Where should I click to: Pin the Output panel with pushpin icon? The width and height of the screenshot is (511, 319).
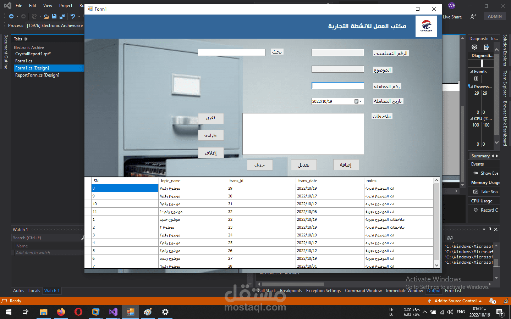[490, 229]
